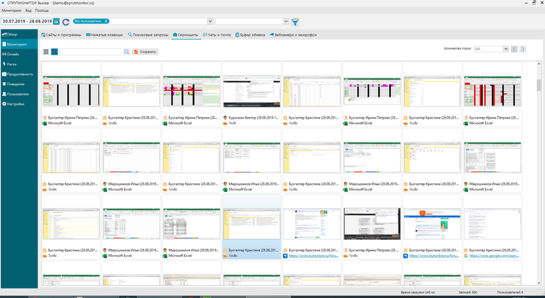
Task: Open the Вид menu
Action: [x=29, y=10]
